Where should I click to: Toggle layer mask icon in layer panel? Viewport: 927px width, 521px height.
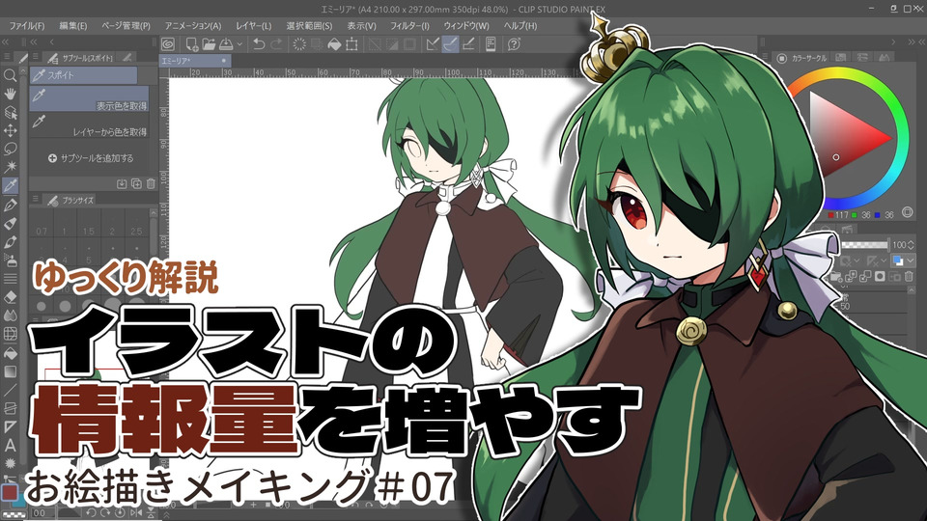point(880,276)
